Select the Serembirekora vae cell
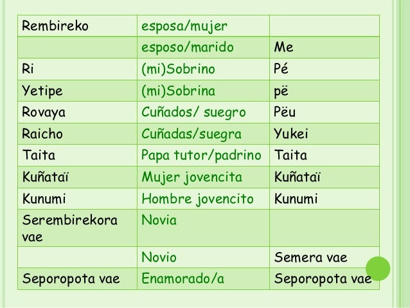The width and height of the screenshot is (410, 308). (77, 228)
